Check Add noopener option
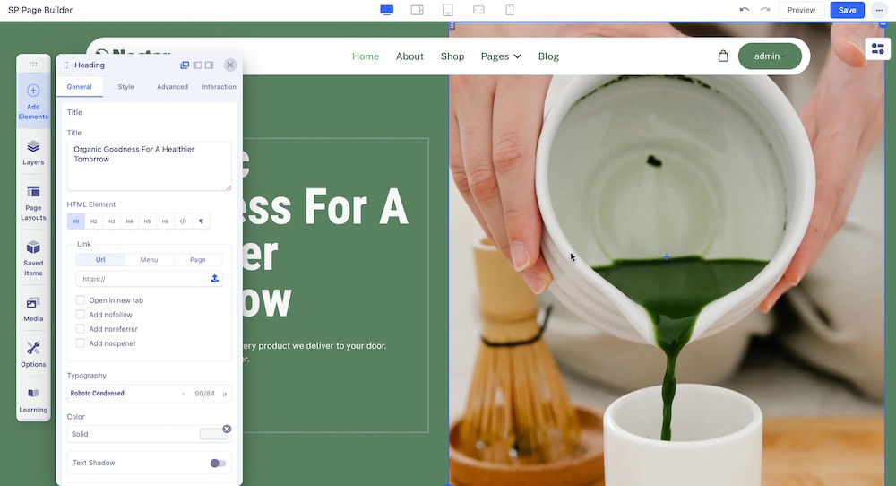This screenshot has width=896, height=486. [x=80, y=343]
